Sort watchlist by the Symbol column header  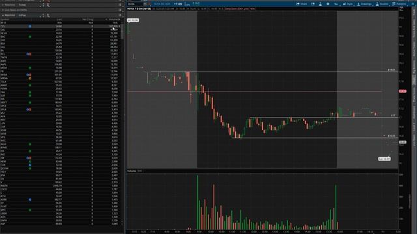5,19
